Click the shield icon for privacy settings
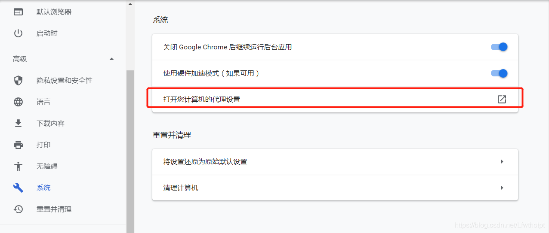The height and width of the screenshot is (233, 549). (18, 81)
